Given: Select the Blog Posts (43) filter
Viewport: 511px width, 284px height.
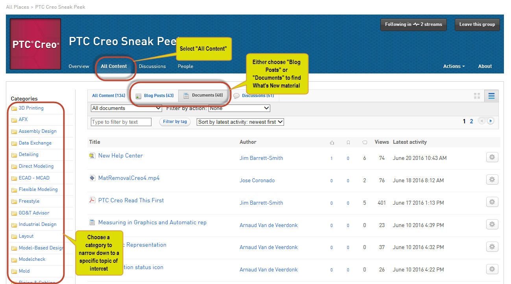Looking at the screenshot, I should pos(155,95).
